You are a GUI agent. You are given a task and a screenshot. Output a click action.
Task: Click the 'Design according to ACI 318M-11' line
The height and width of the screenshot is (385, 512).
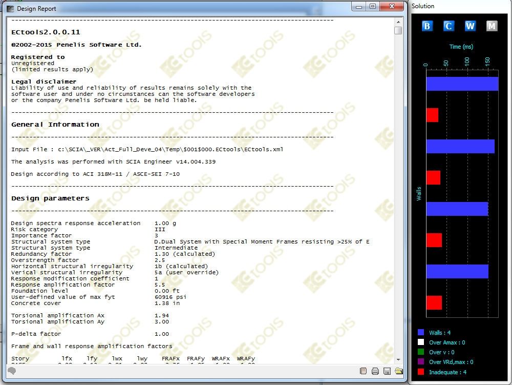(x=95, y=174)
